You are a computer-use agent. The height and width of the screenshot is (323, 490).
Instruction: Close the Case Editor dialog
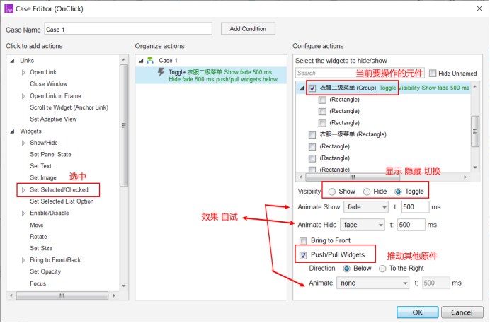tap(479, 8)
